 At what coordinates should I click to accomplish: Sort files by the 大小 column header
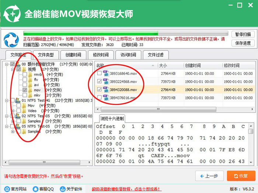(x=163, y=65)
